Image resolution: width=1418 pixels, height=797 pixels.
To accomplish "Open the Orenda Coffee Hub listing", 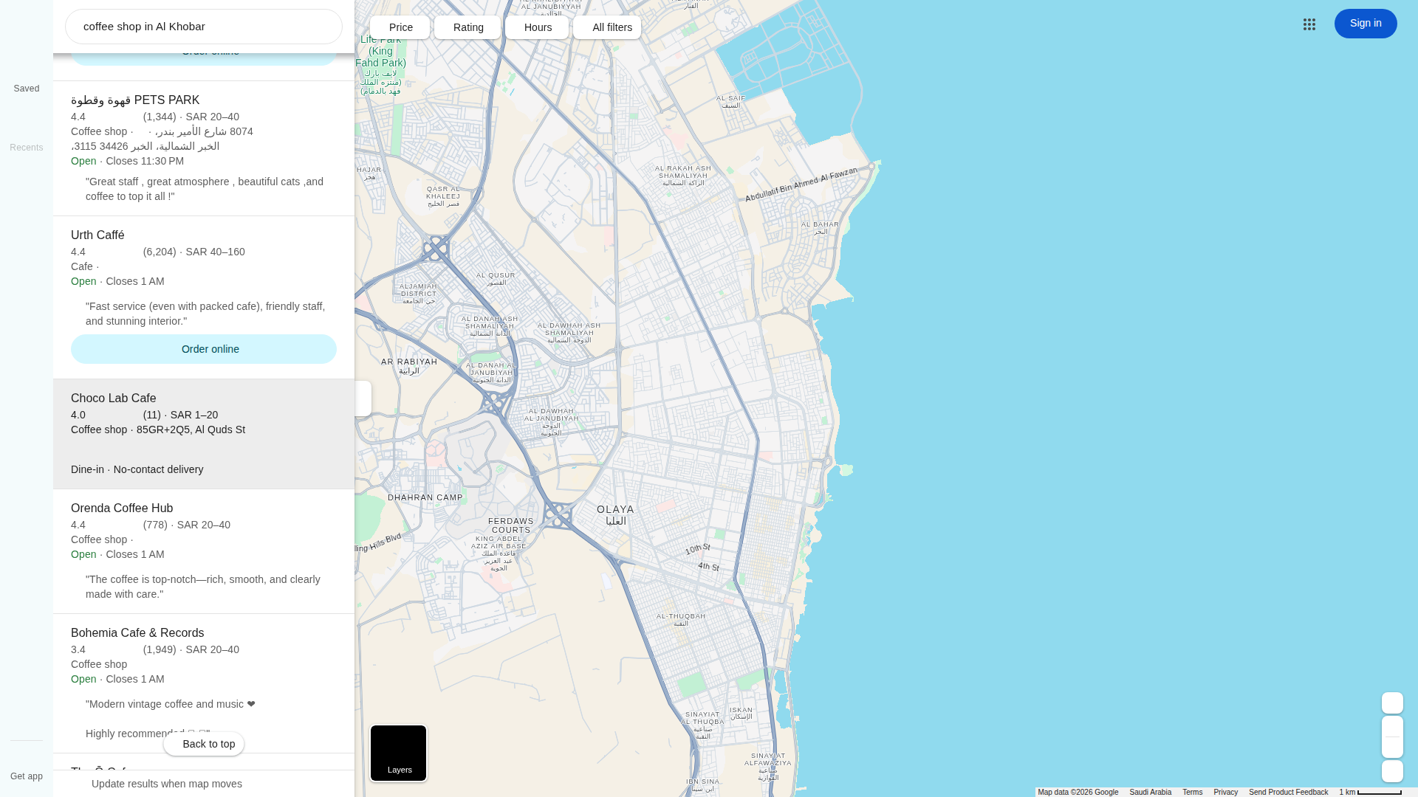I will [204, 551].
